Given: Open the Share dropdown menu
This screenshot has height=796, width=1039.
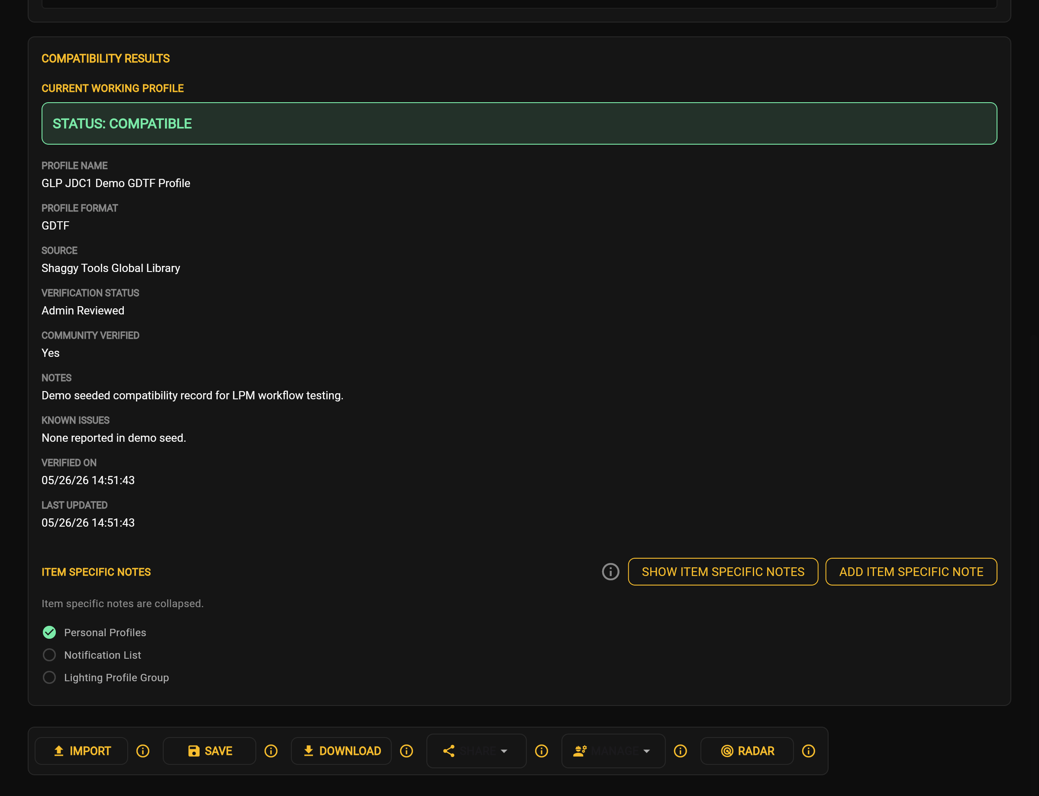Looking at the screenshot, I should (x=476, y=751).
